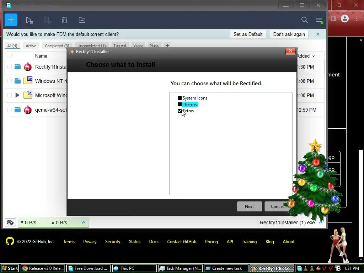364x273 pixels.
Task: Open the search magnifier in FDM
Action: (x=304, y=20)
